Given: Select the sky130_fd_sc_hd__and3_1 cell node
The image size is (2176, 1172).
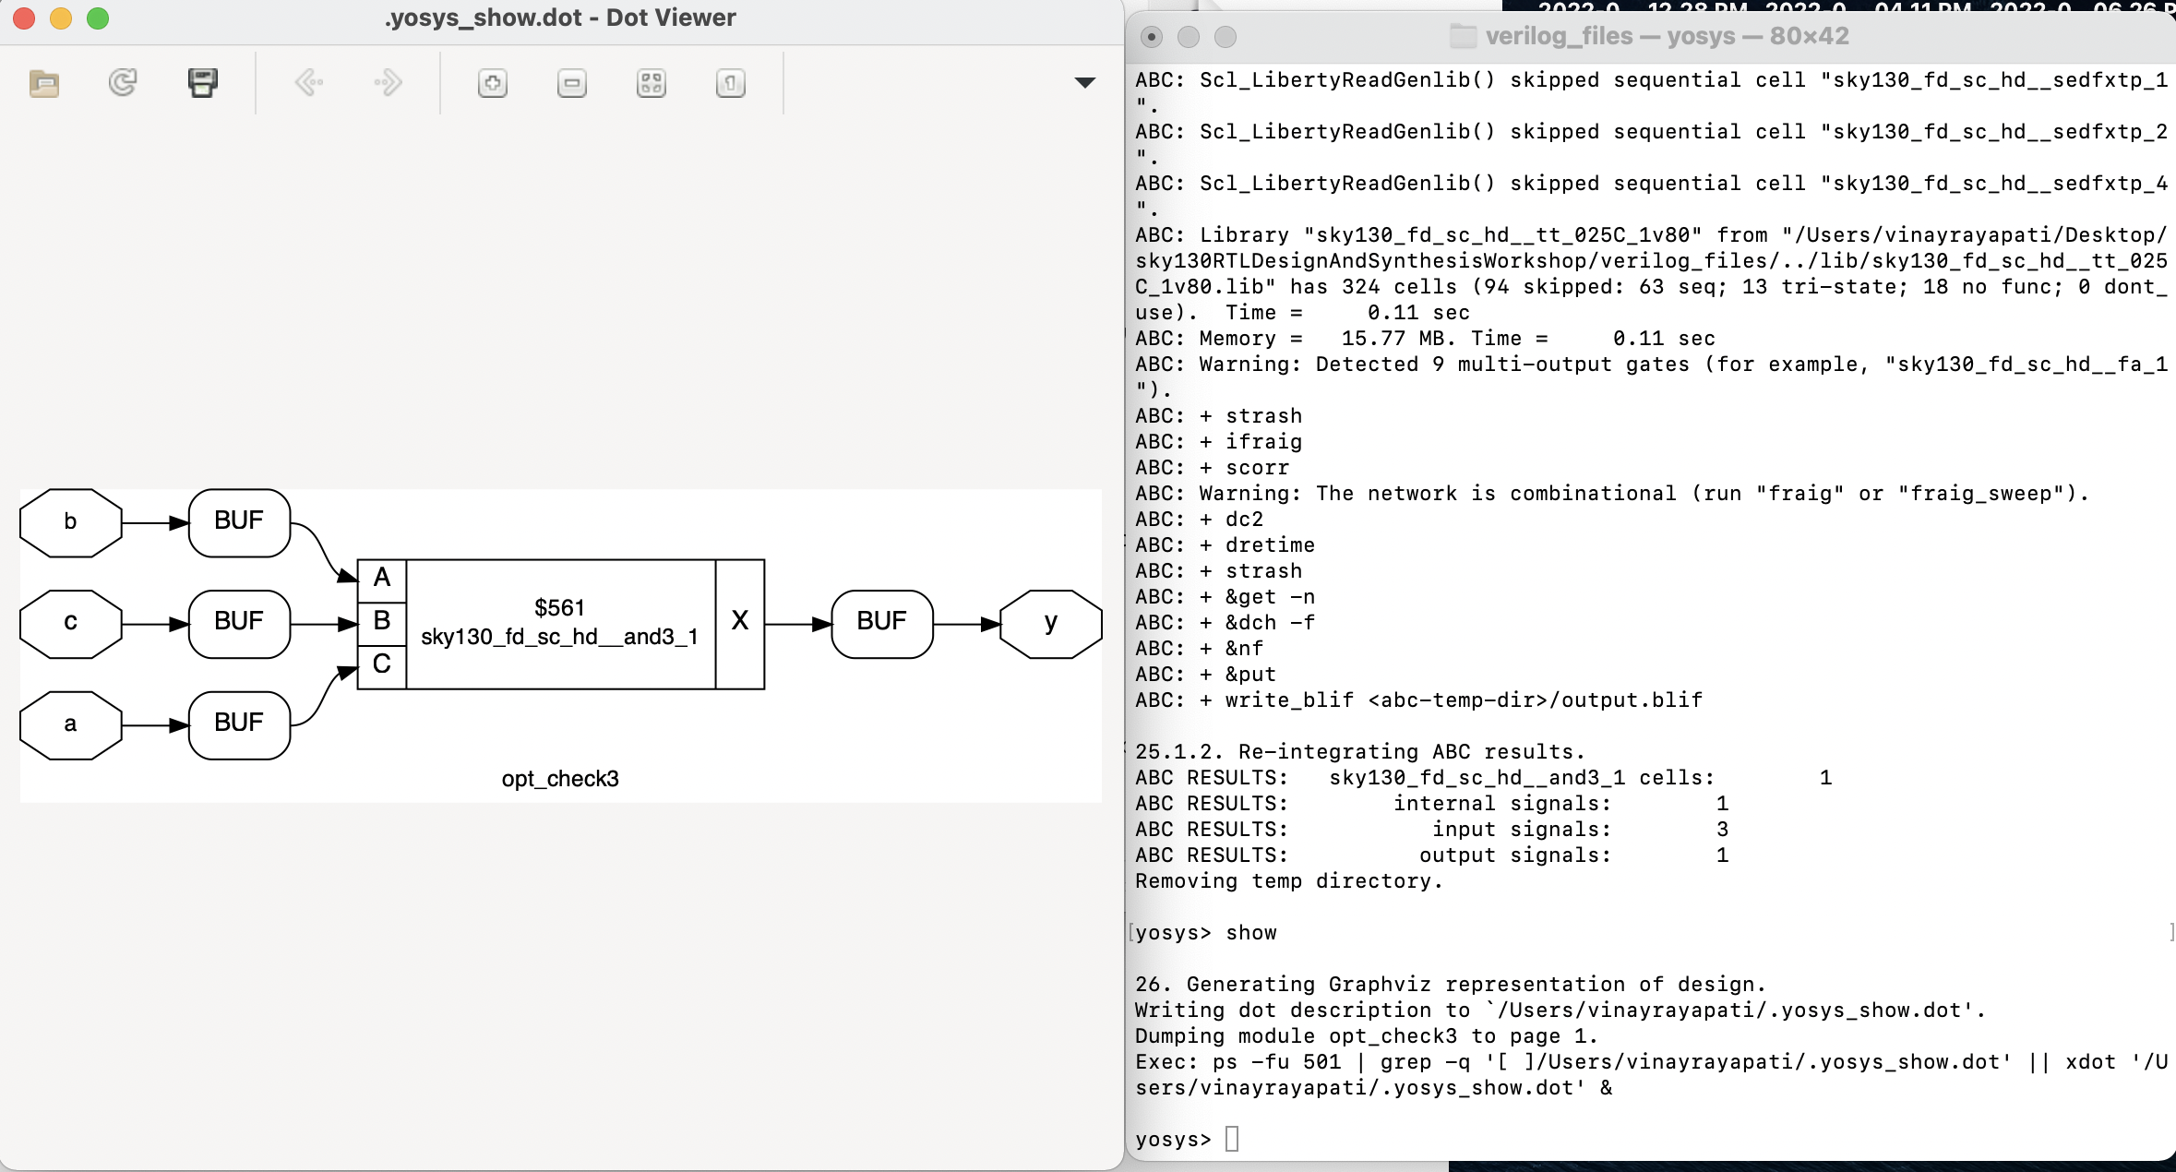Looking at the screenshot, I should [x=559, y=622].
